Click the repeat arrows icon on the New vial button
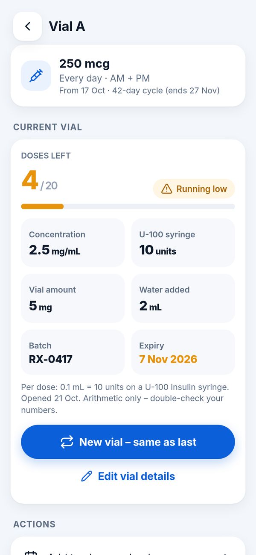Viewport: 256px width, 555px height. [x=67, y=442]
